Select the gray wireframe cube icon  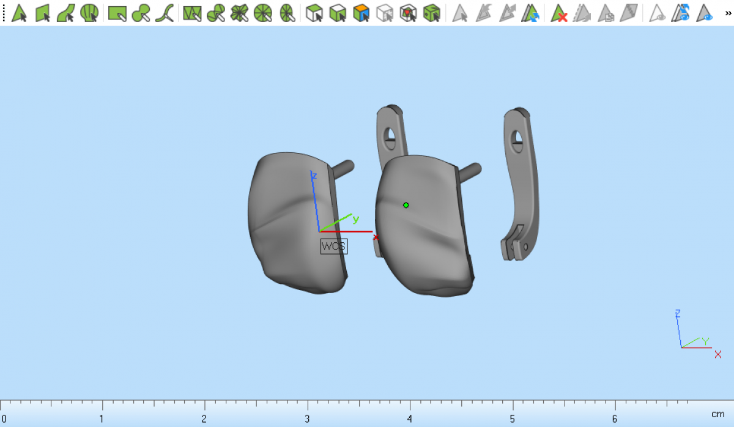385,13
